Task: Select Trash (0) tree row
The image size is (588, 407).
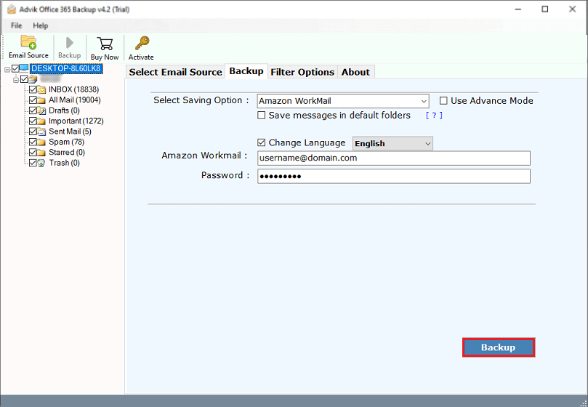Action: coord(64,164)
